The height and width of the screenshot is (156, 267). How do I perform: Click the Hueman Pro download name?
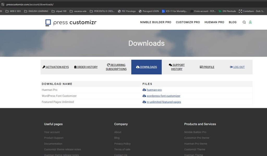click(x=50, y=90)
